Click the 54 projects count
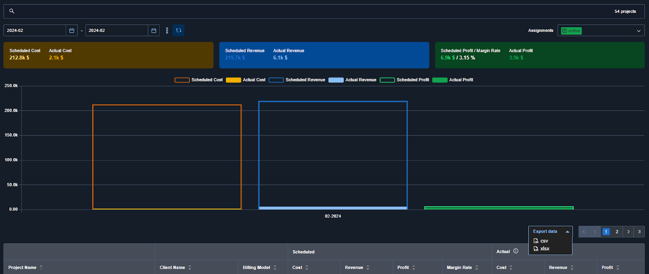The image size is (649, 274). tap(625, 11)
